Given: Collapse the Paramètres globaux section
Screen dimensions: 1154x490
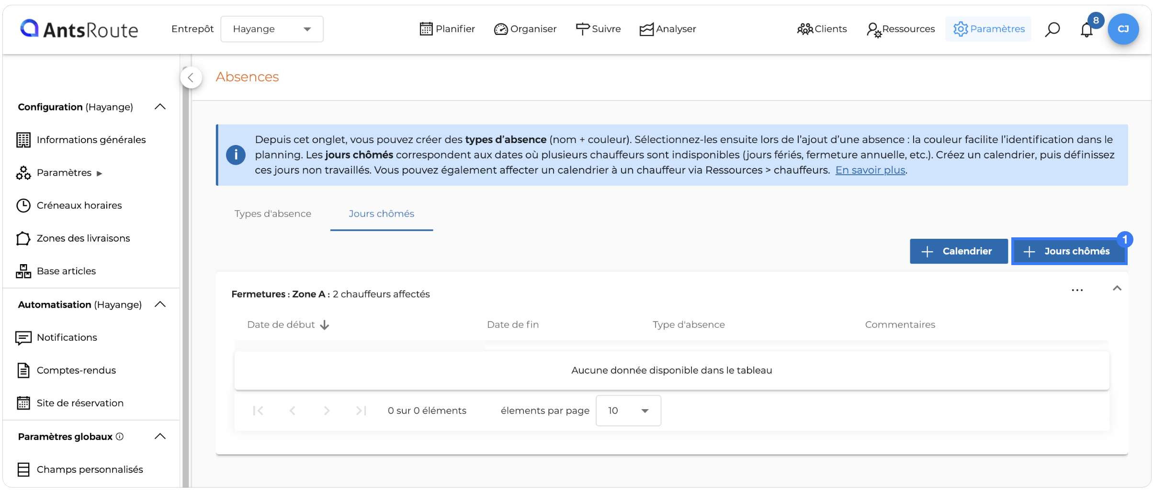Looking at the screenshot, I should [x=160, y=436].
